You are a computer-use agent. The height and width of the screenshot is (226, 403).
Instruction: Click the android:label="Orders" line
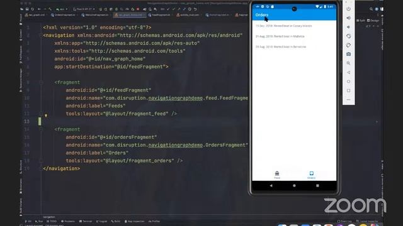coord(97,153)
